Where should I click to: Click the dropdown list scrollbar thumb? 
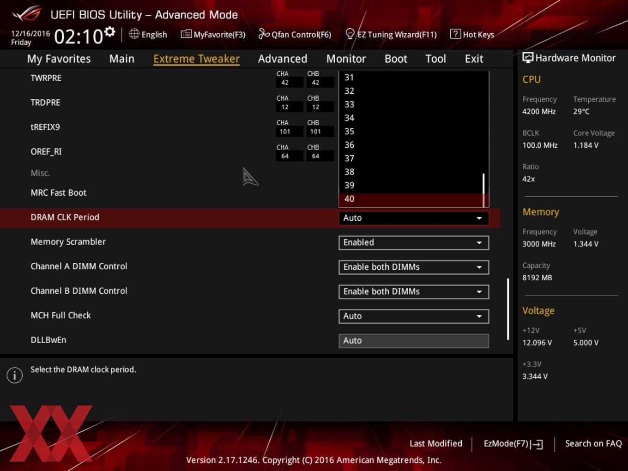(483, 190)
